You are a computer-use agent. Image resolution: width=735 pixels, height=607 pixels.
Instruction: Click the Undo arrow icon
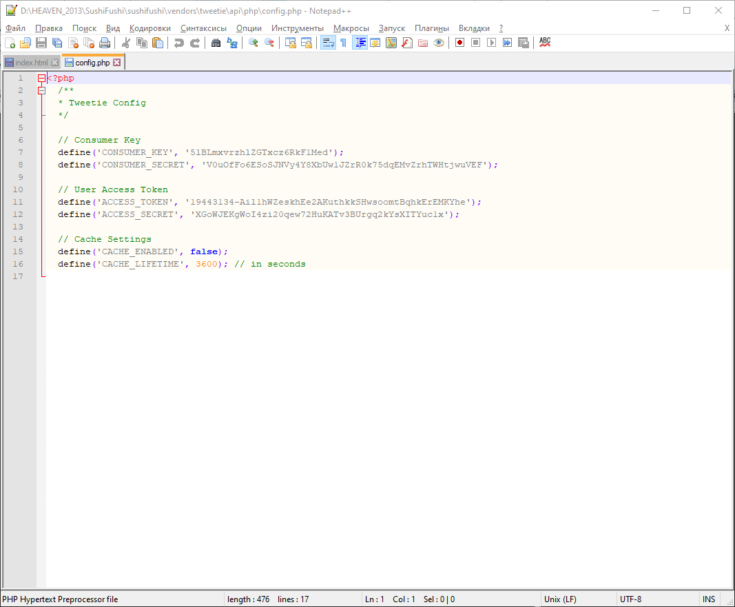179,43
